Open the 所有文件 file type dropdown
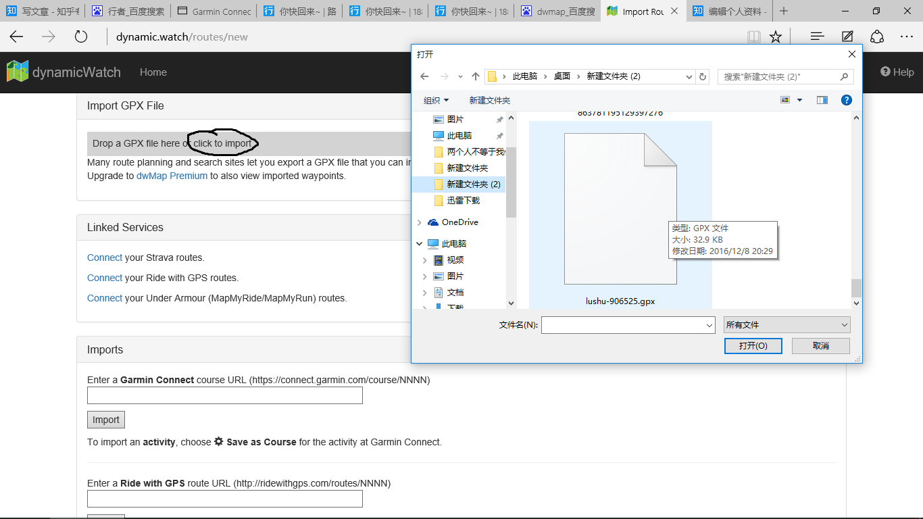The width and height of the screenshot is (923, 519). pos(787,325)
